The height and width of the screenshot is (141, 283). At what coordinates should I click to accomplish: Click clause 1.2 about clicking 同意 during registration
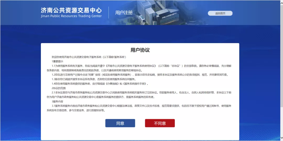tap(139, 75)
